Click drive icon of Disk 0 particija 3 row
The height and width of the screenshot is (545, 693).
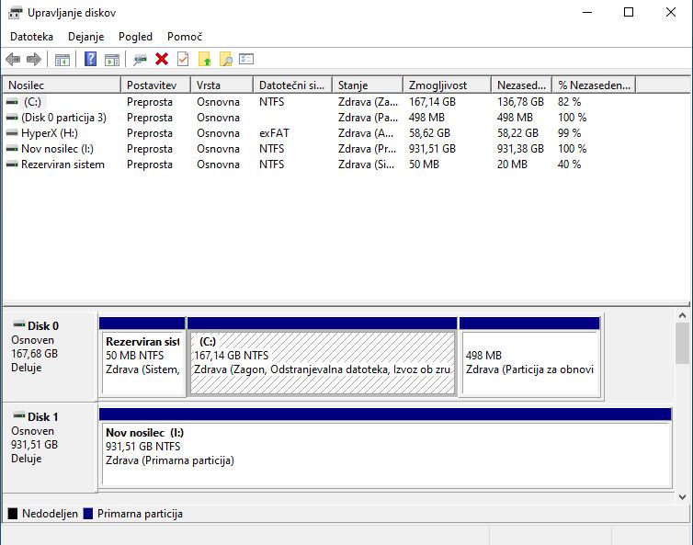click(x=12, y=118)
